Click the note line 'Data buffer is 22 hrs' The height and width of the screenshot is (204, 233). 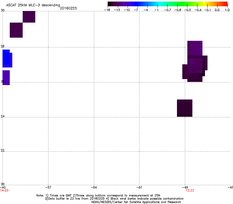(x=114, y=199)
